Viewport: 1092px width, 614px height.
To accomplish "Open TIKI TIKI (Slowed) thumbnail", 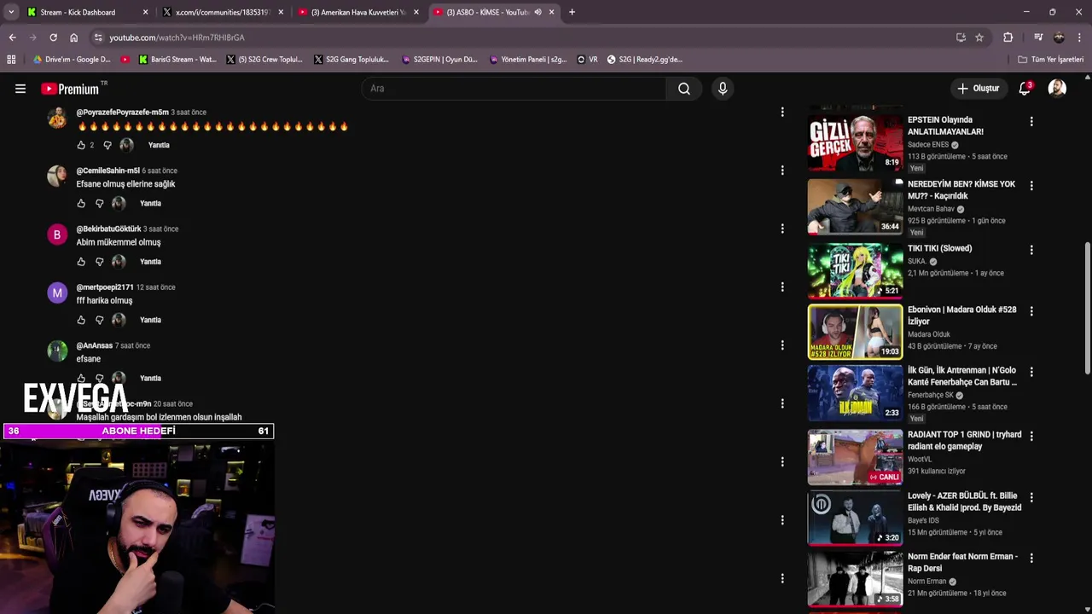I will pos(855,270).
